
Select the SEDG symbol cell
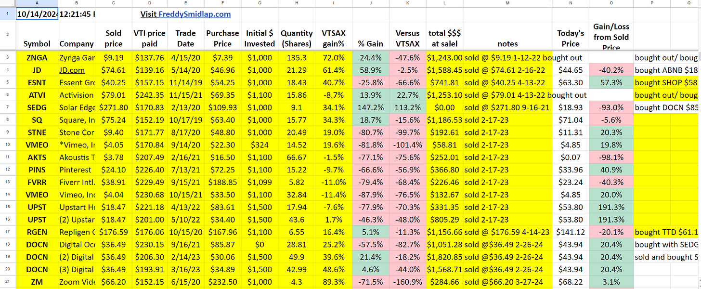pos(37,107)
